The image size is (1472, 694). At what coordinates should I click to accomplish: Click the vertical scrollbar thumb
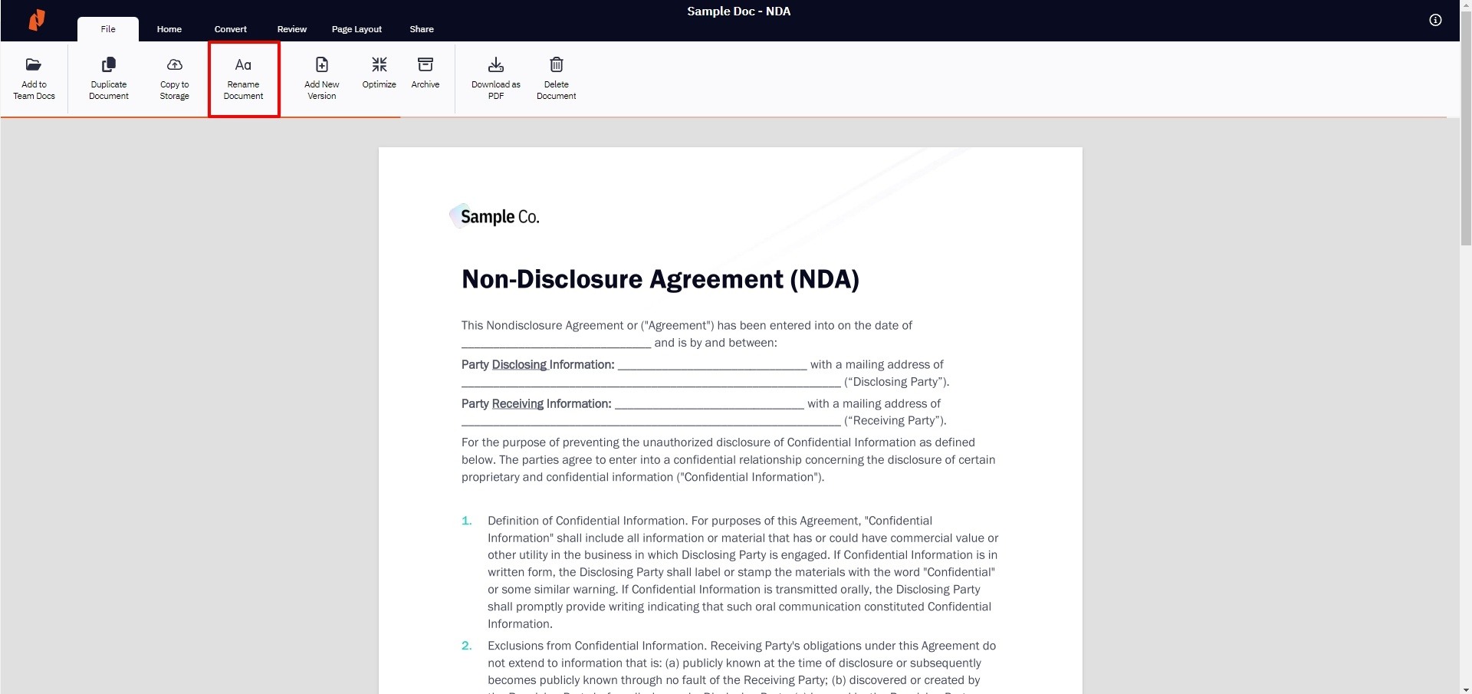(x=1466, y=138)
